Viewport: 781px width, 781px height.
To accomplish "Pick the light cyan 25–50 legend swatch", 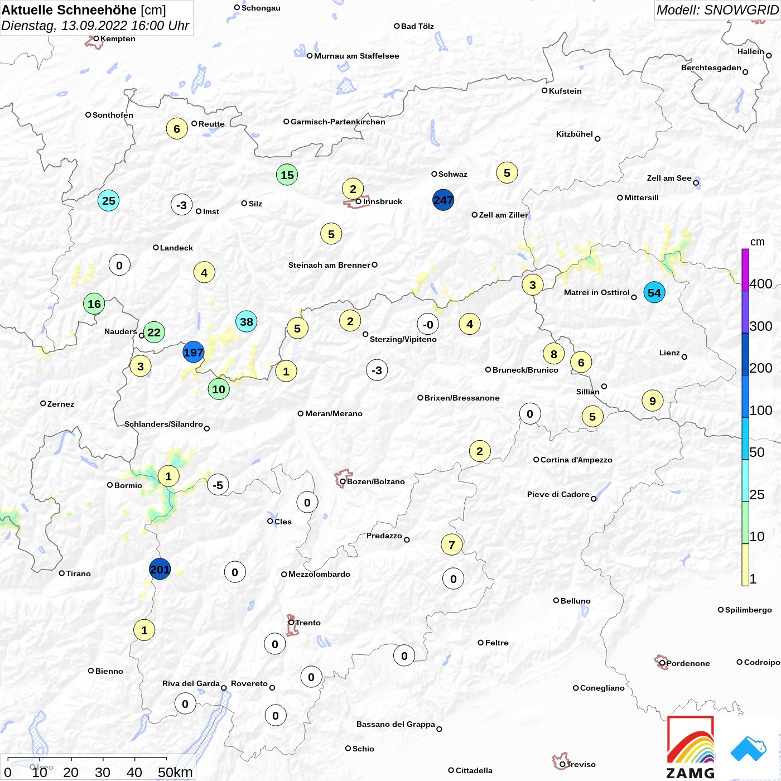I will tap(745, 481).
